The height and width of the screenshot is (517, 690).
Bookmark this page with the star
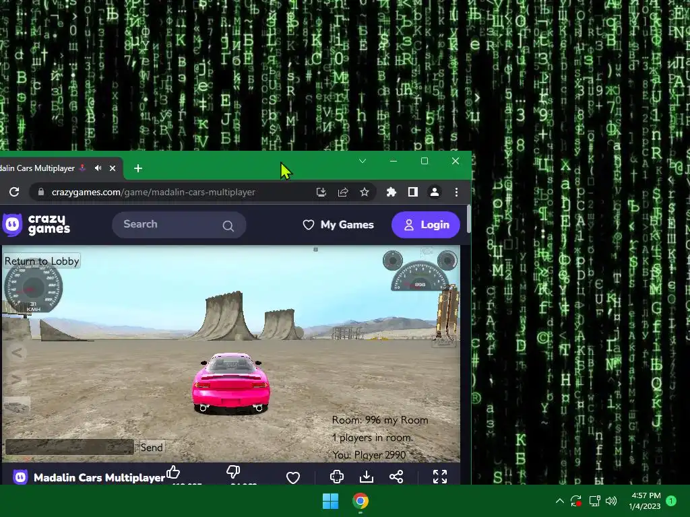(365, 192)
